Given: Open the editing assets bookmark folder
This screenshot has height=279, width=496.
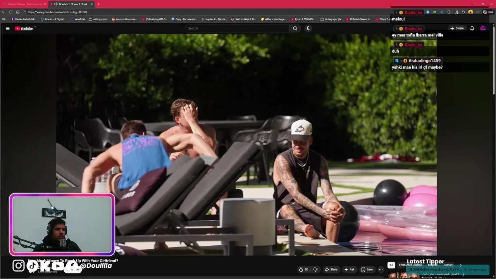Looking at the screenshot, I should click(98, 19).
